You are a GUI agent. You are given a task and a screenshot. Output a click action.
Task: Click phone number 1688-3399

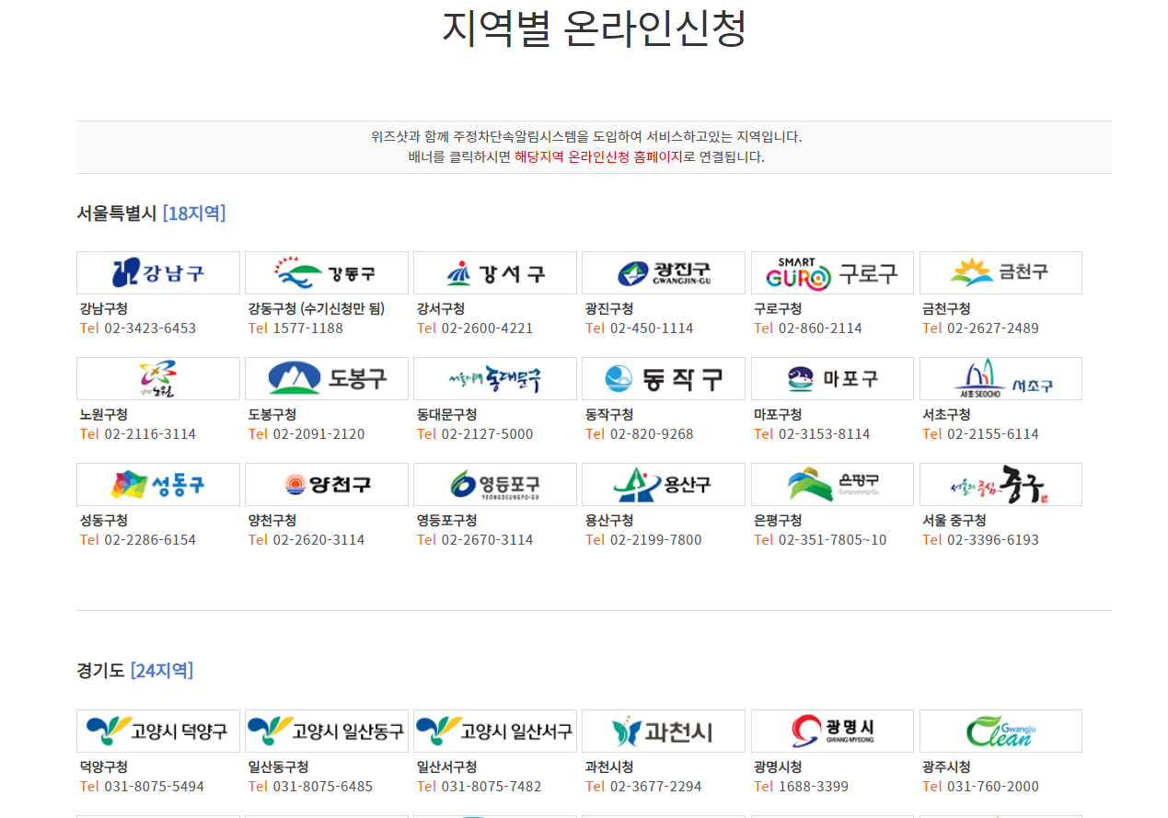pyautogui.click(x=814, y=787)
